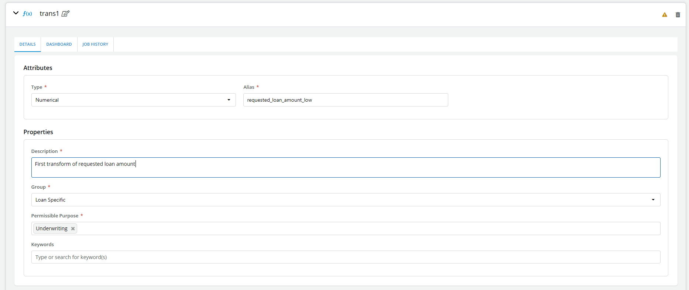Click the caret arrow in the Type field

coord(229,100)
